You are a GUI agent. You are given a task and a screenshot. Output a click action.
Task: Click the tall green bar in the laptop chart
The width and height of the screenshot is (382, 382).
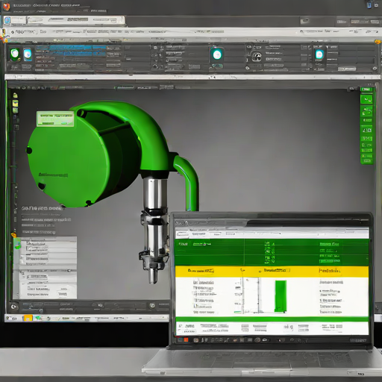click(x=281, y=296)
